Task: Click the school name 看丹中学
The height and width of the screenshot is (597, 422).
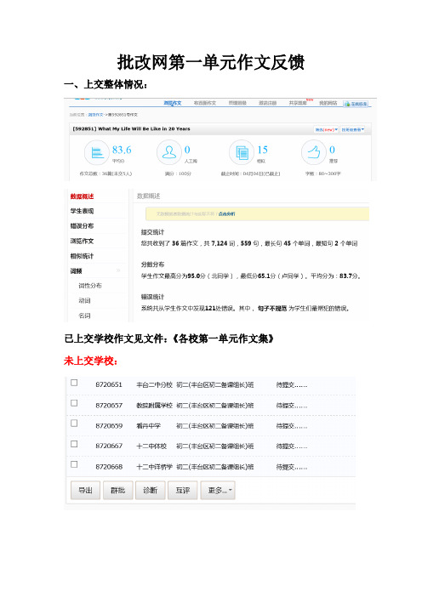Action: [x=149, y=426]
